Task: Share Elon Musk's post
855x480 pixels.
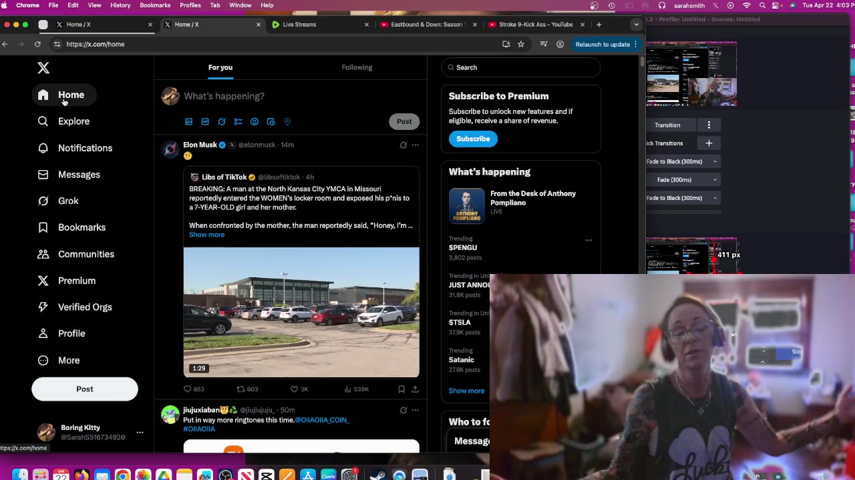Action: click(x=415, y=389)
